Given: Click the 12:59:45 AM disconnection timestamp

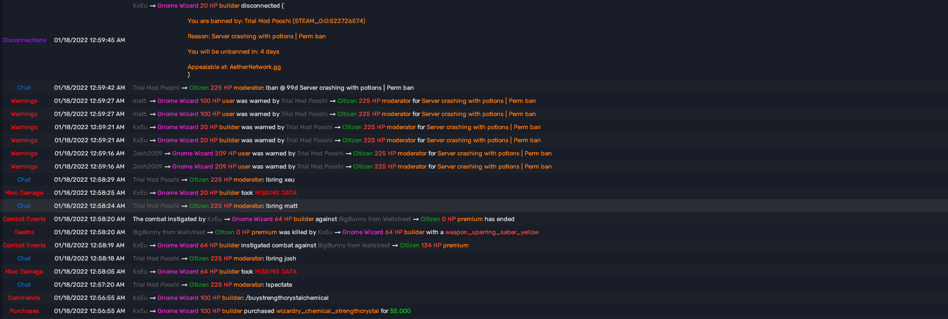Looking at the screenshot, I should (x=89, y=40).
